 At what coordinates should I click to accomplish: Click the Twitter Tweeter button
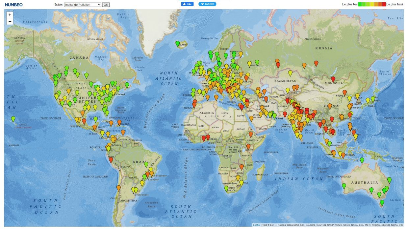207,4
